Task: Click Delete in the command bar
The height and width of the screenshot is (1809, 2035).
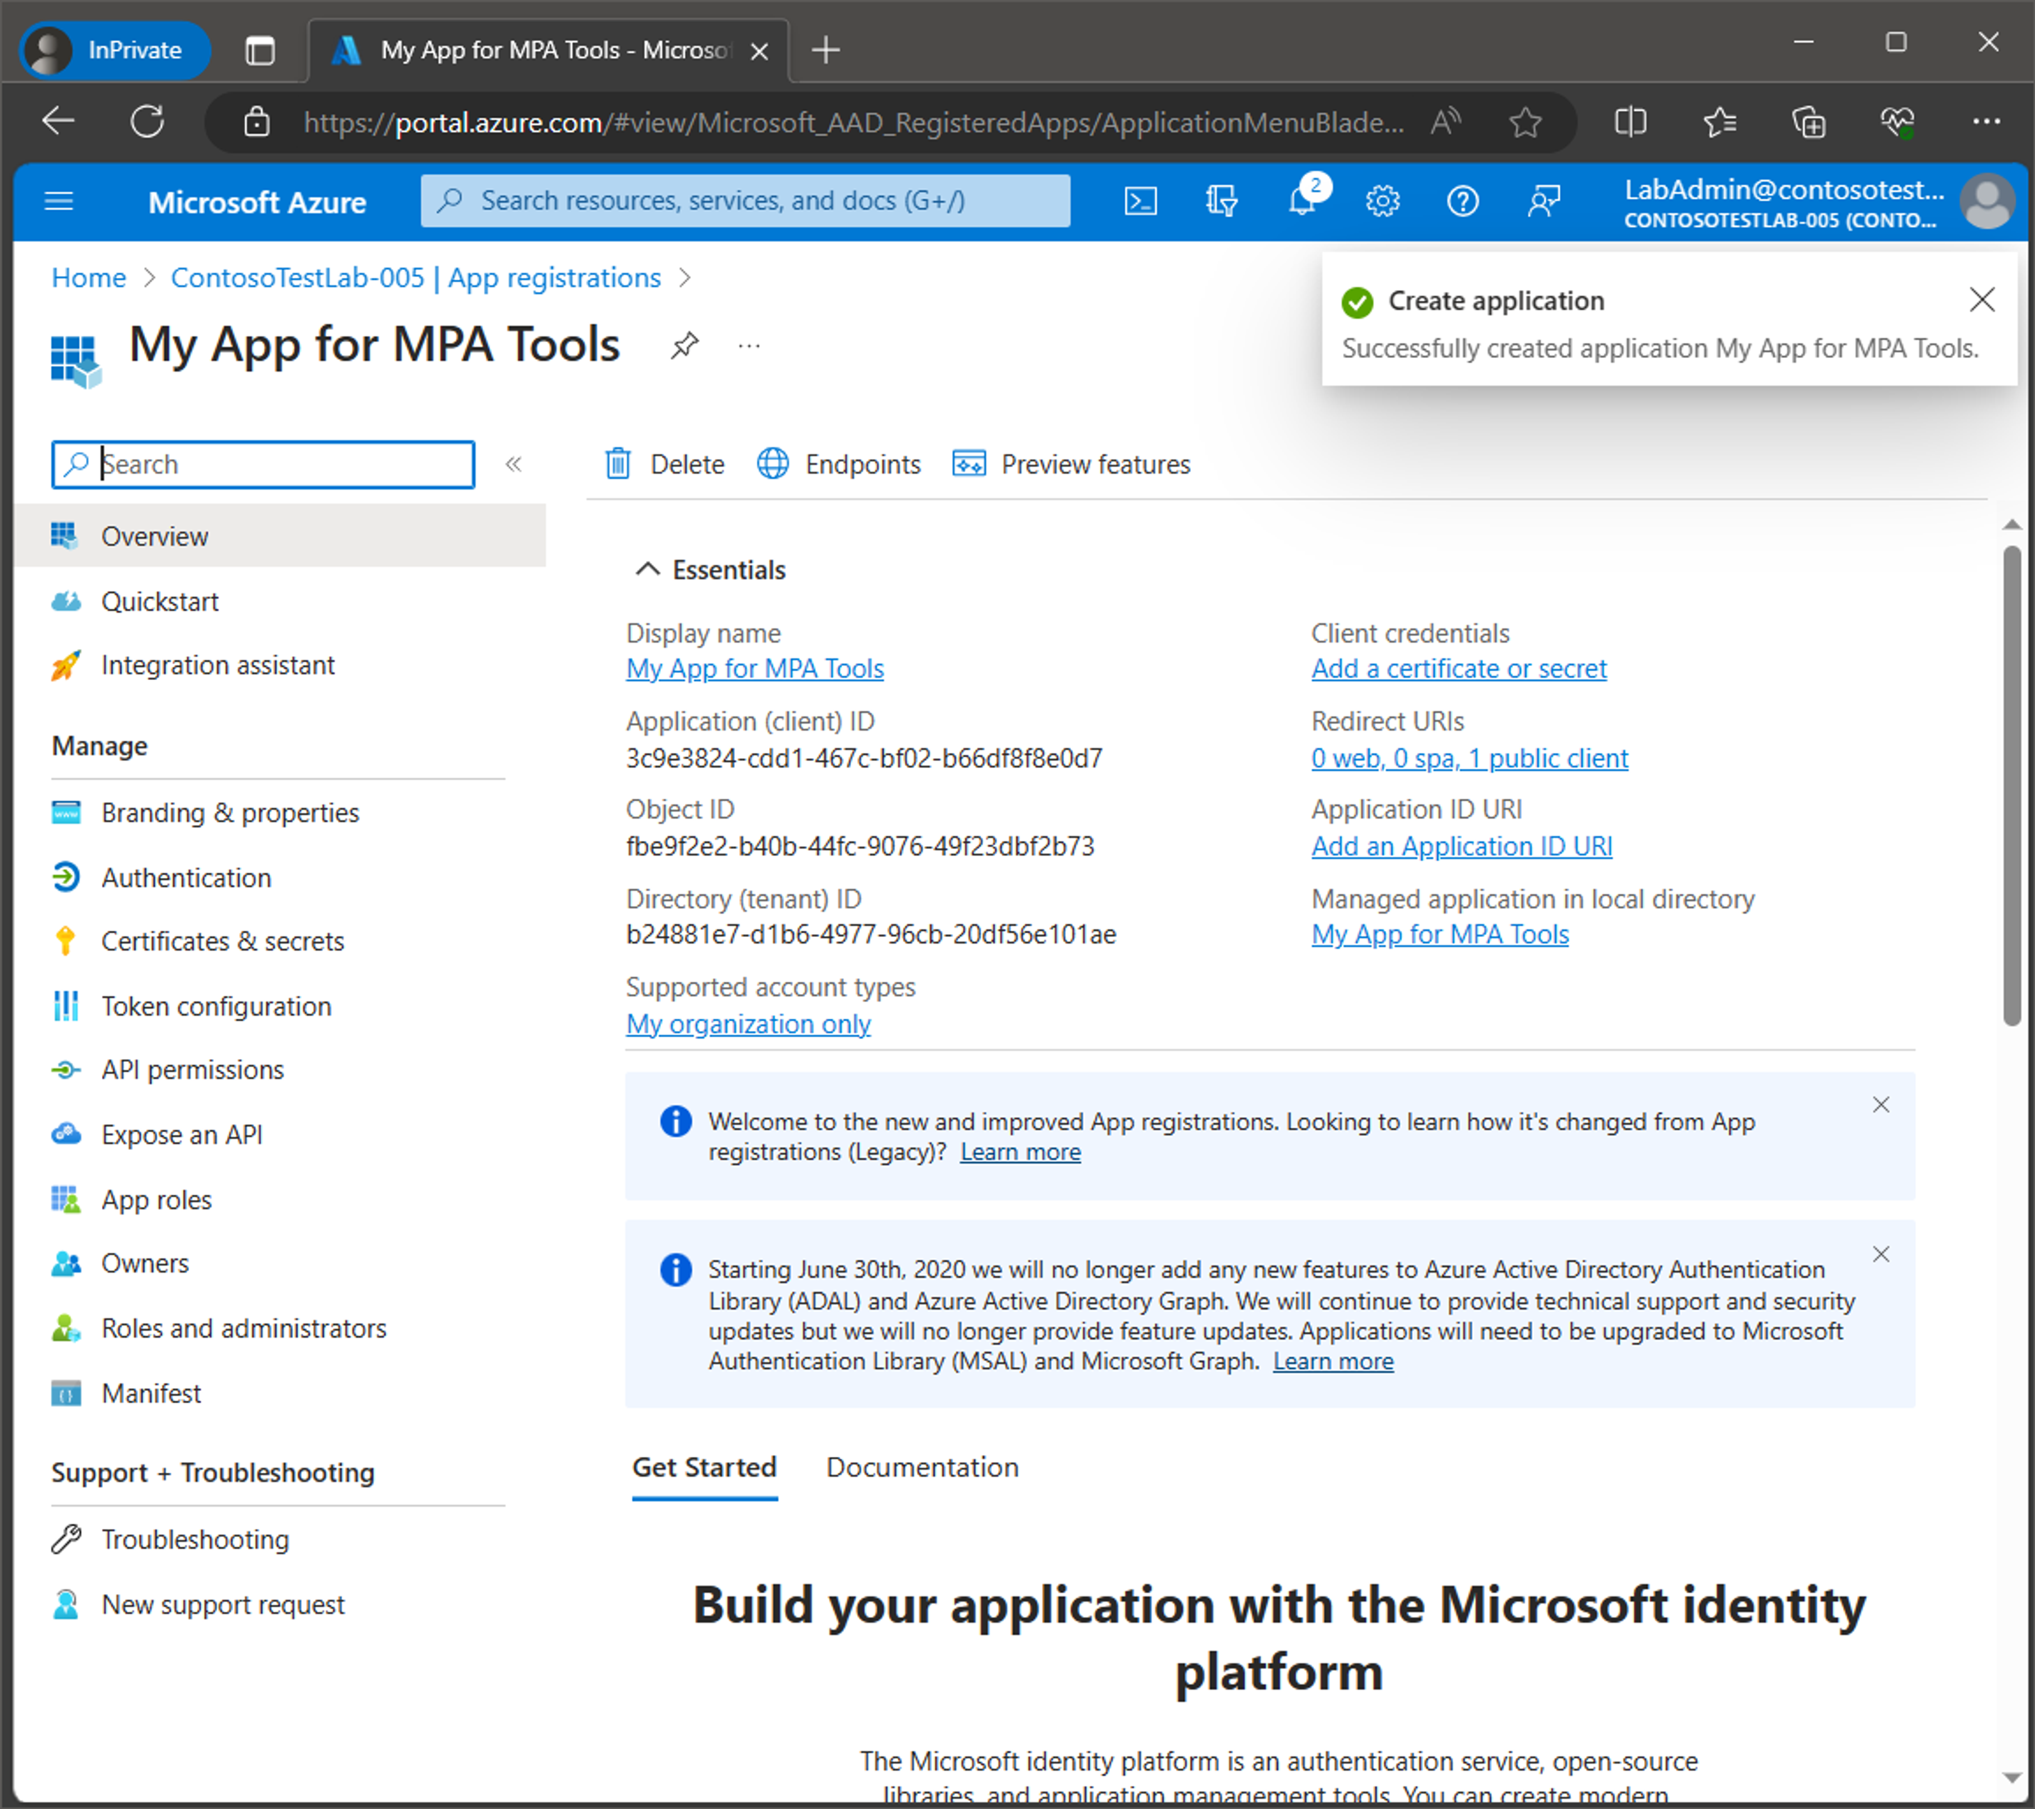Action: pos(664,465)
